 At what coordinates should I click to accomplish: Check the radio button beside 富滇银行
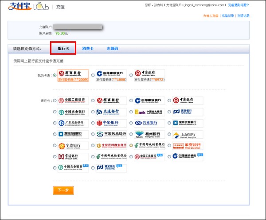pos(55,157)
